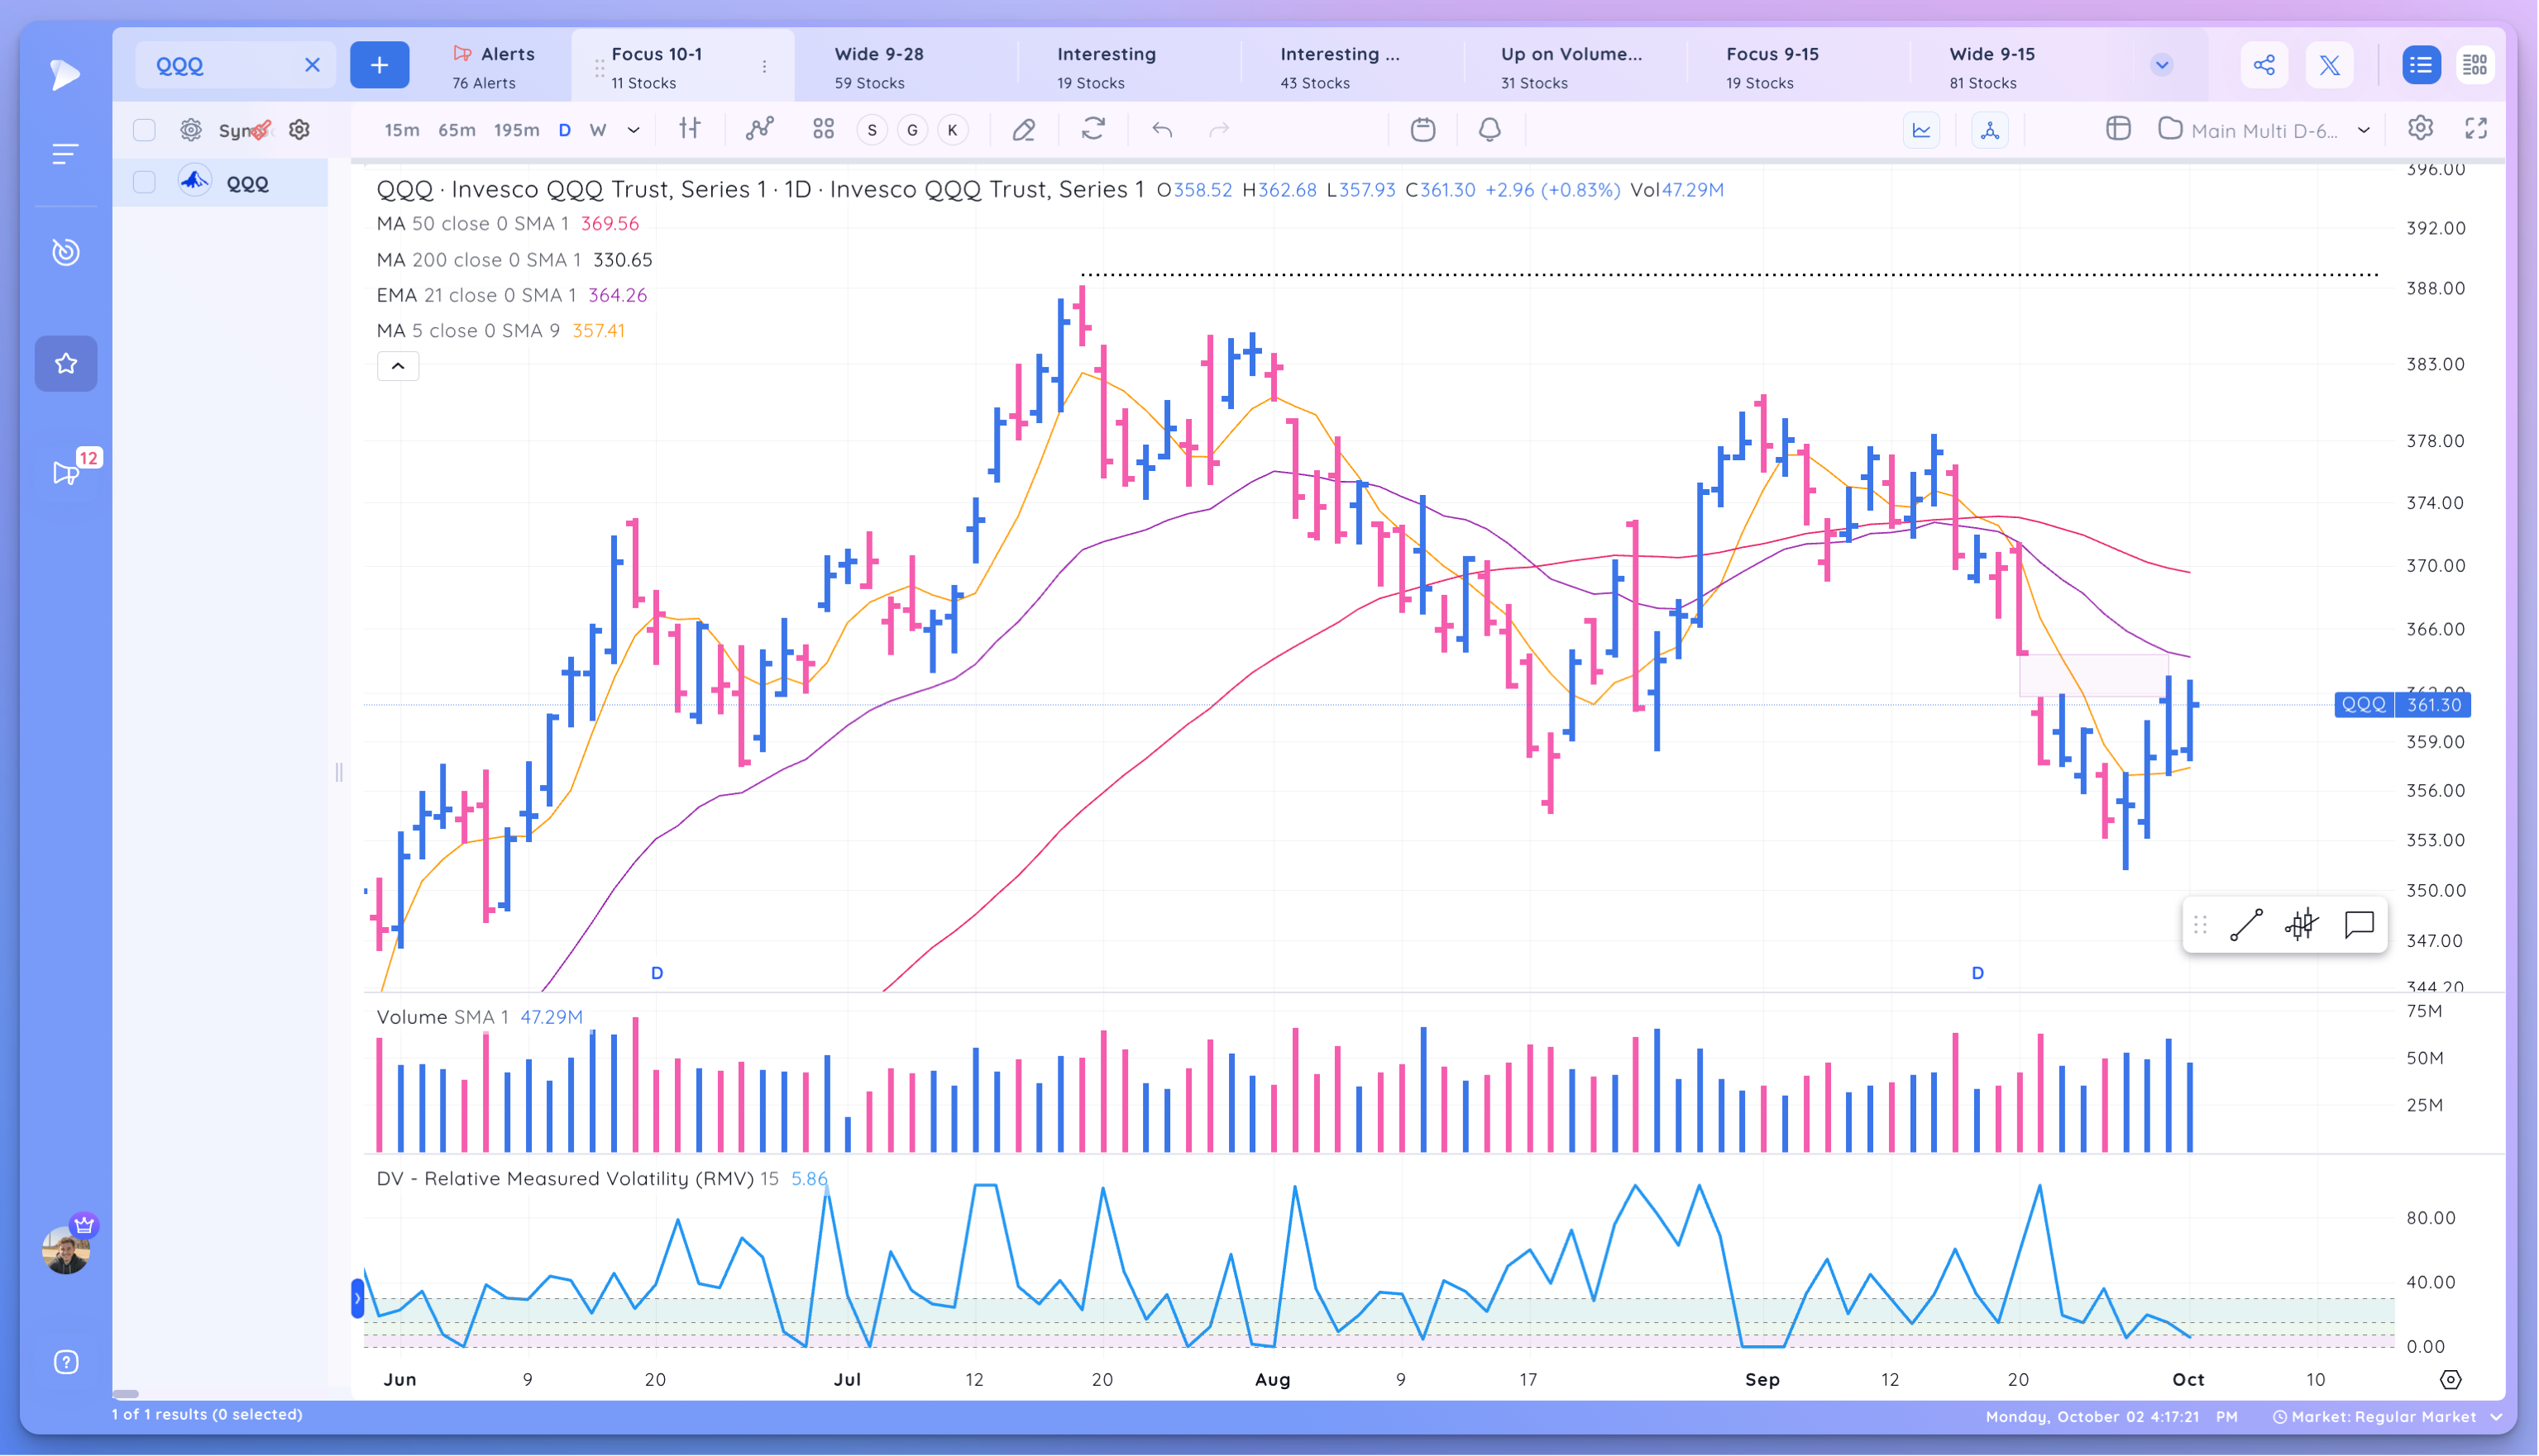Toggle the network nodes icon in toolbar
Screen dimensions: 2539x1456
[x=1991, y=130]
